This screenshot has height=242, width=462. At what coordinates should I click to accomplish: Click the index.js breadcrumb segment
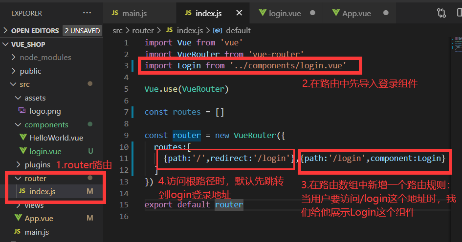190,31
